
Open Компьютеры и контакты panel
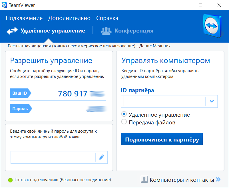[181, 180]
